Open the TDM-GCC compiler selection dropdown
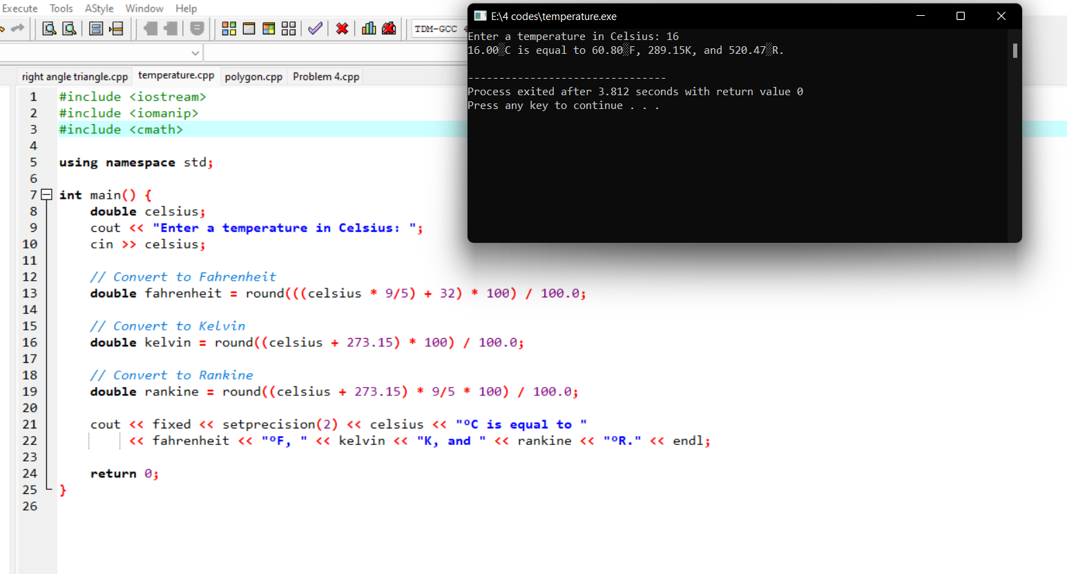This screenshot has width=1067, height=574. pos(440,29)
